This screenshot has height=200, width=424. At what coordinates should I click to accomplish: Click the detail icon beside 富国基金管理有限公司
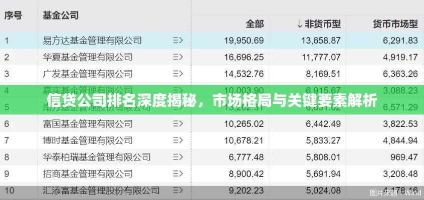(177, 123)
